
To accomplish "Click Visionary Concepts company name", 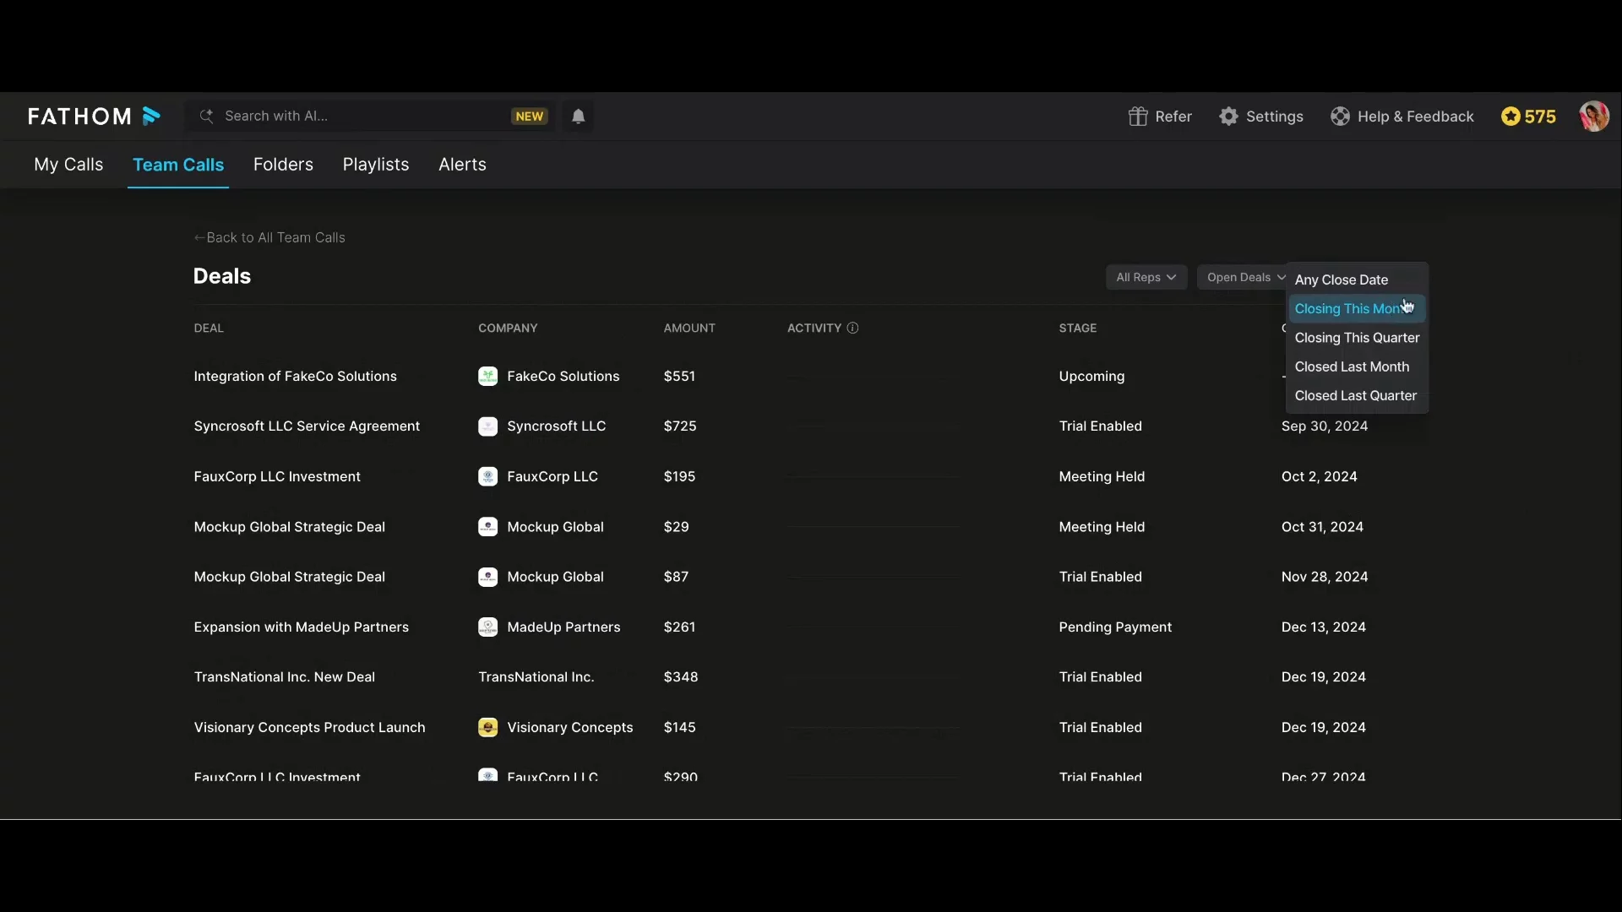I will click(569, 727).
